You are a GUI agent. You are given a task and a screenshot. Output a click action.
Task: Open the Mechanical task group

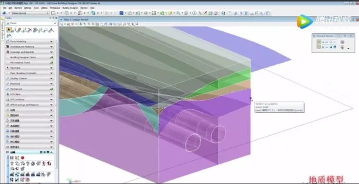click(30, 89)
